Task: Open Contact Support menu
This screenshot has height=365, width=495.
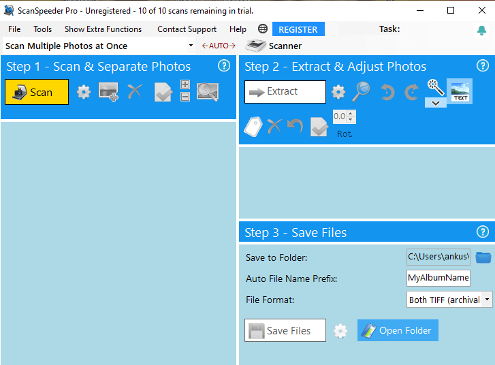Action: point(187,29)
